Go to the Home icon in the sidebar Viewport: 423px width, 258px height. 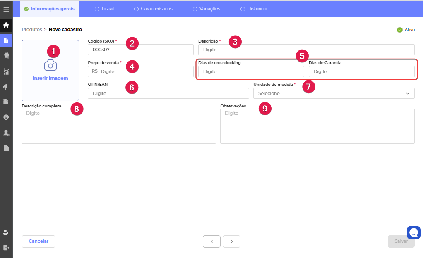(6, 25)
